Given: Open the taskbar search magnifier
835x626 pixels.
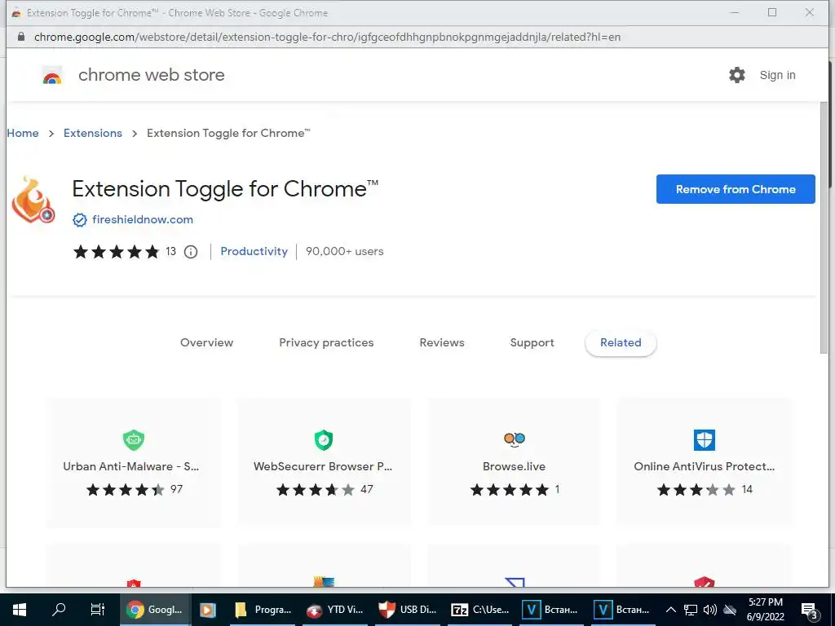Looking at the screenshot, I should [x=59, y=610].
